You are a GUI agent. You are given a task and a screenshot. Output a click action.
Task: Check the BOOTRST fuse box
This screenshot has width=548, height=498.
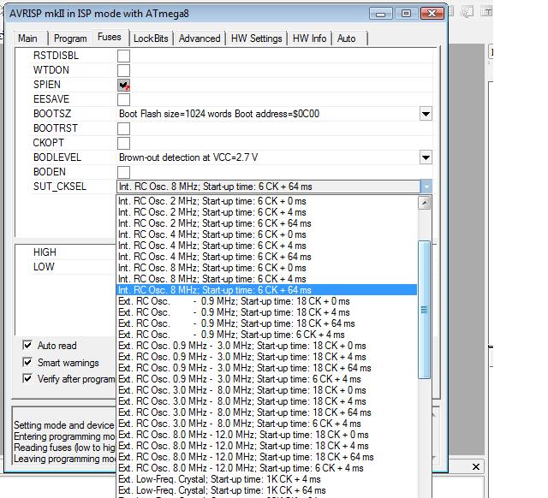[x=123, y=128]
